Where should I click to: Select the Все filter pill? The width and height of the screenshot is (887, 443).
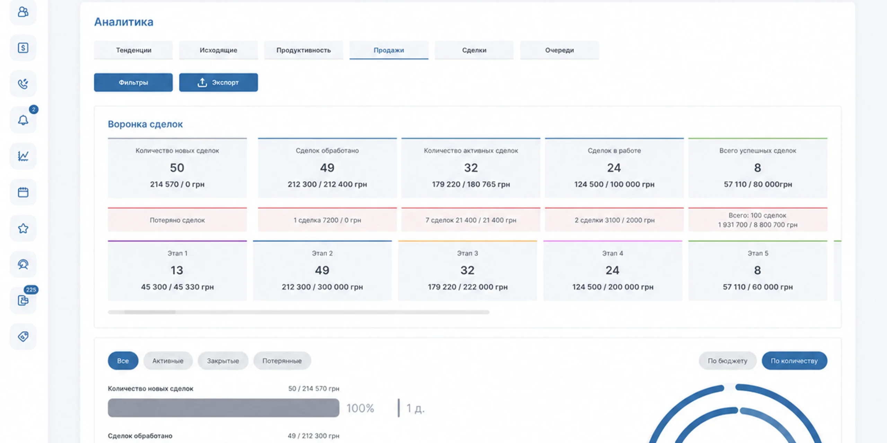[x=123, y=361]
